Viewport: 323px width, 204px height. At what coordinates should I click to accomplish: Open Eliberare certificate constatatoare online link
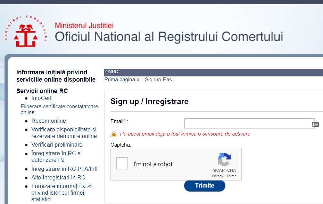point(59,109)
